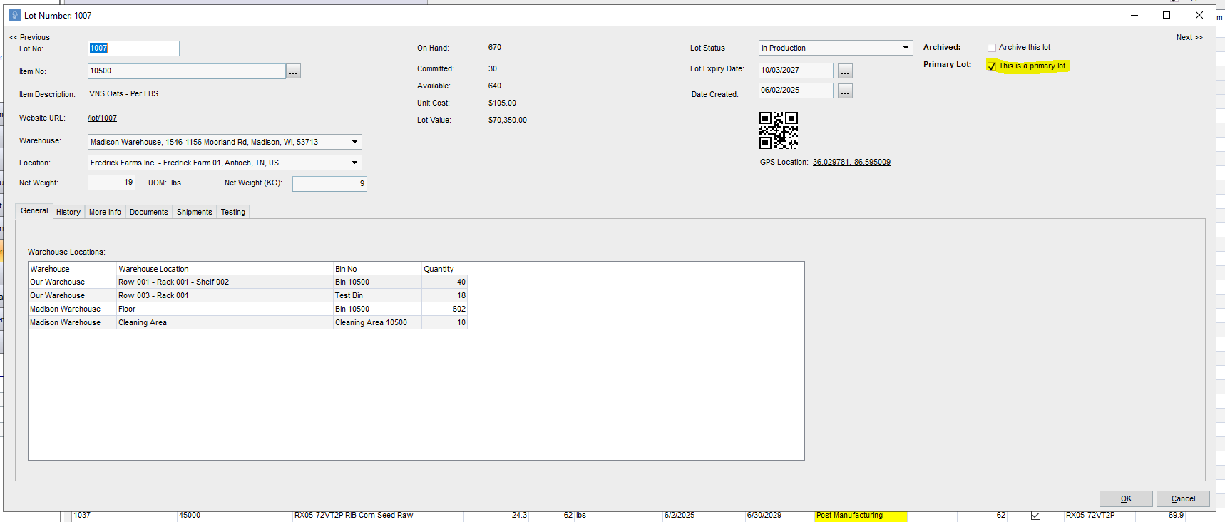Click the Net Weight (KG) field

329,183
